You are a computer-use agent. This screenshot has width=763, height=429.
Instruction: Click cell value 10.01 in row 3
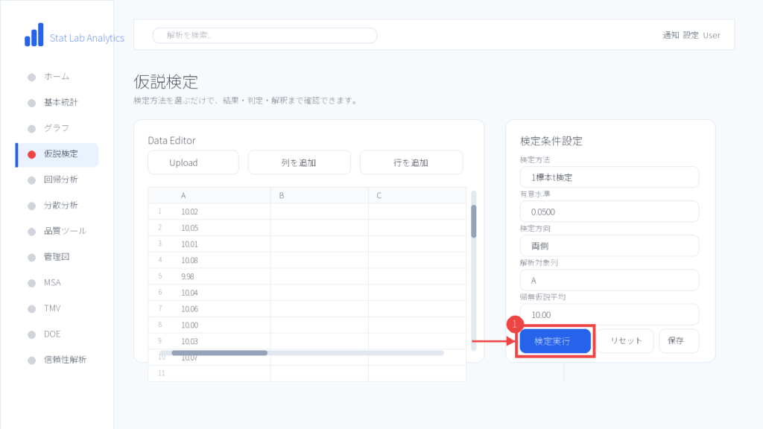click(x=189, y=244)
